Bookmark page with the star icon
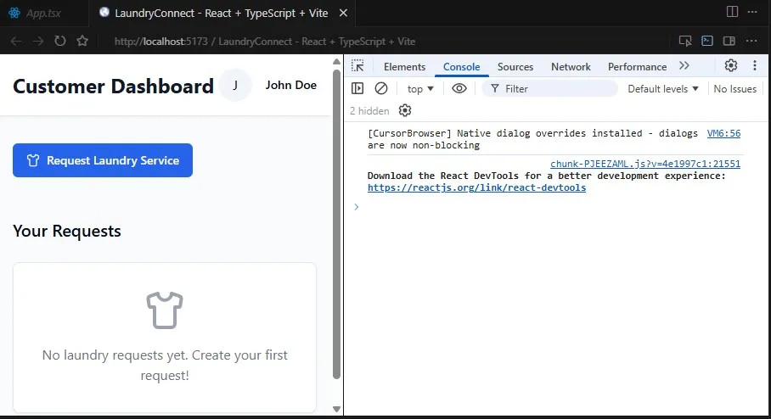The height and width of the screenshot is (419, 771). 82,41
